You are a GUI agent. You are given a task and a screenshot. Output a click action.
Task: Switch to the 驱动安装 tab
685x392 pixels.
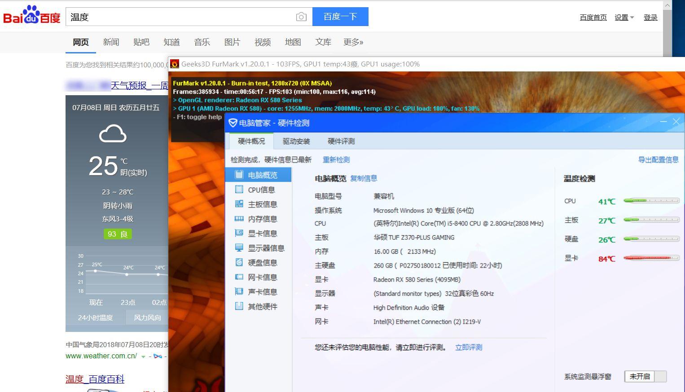coord(296,141)
